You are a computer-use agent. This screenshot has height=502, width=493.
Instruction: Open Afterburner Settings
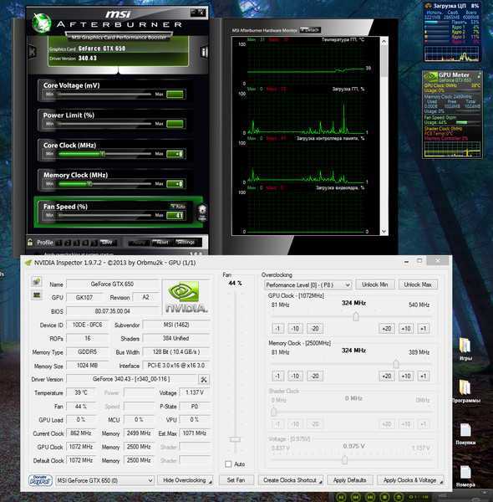click(186, 243)
